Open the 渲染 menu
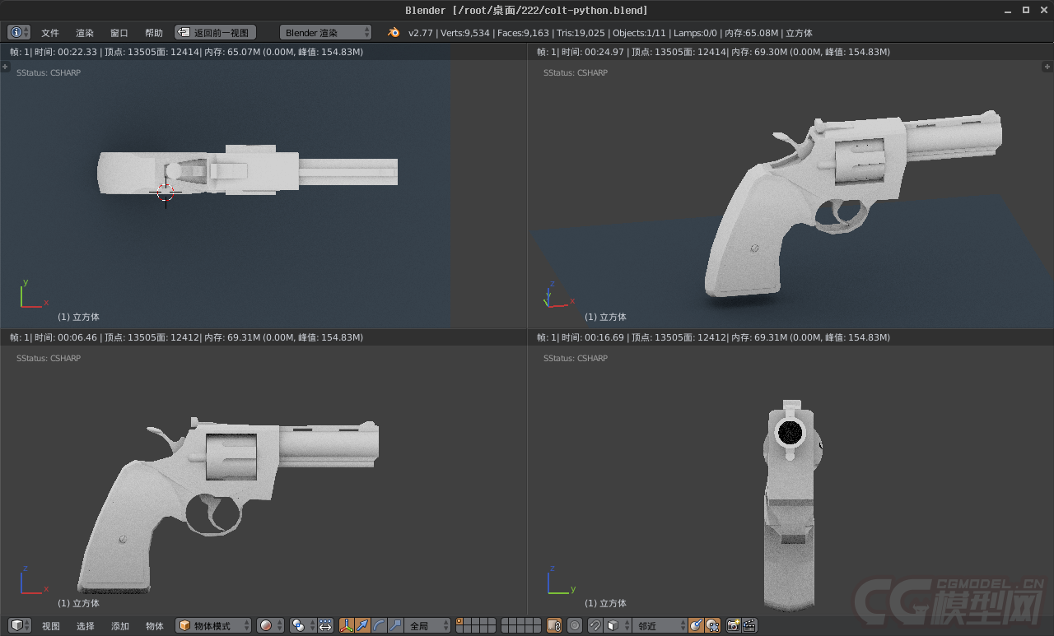 [x=85, y=33]
